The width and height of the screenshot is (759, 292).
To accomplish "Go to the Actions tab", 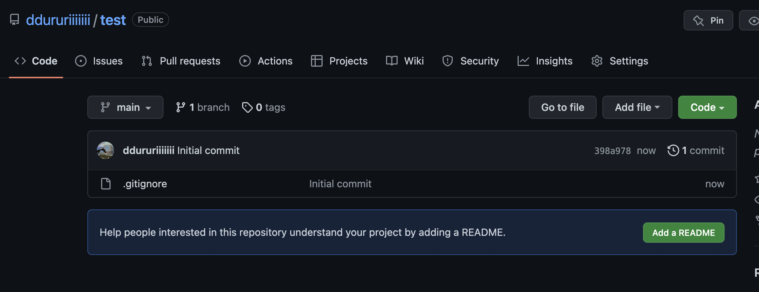I will click(x=266, y=61).
